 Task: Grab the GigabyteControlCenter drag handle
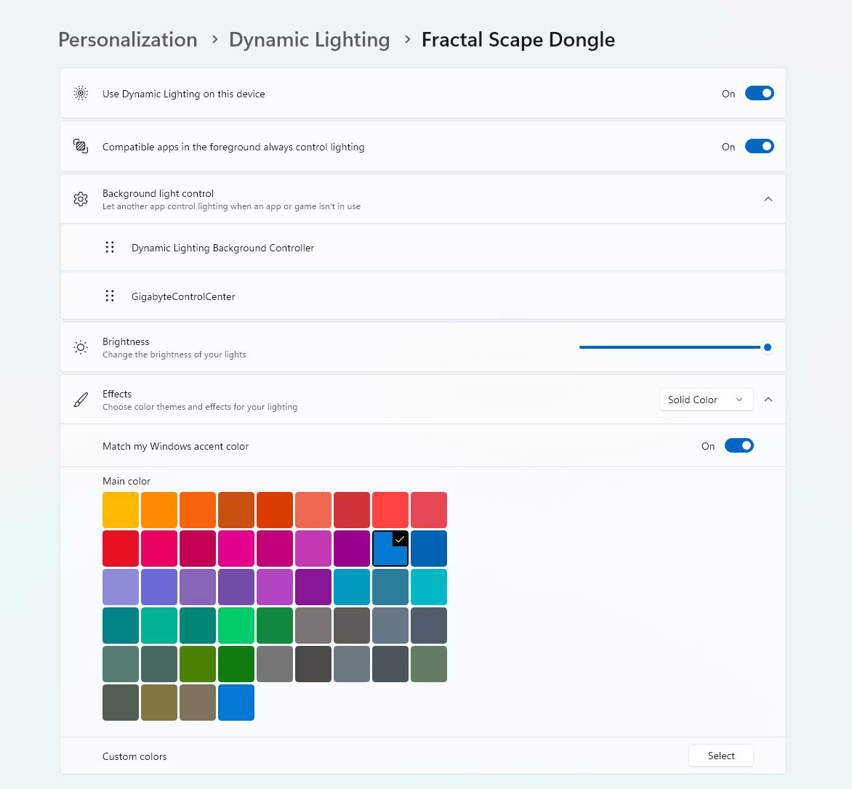point(110,296)
